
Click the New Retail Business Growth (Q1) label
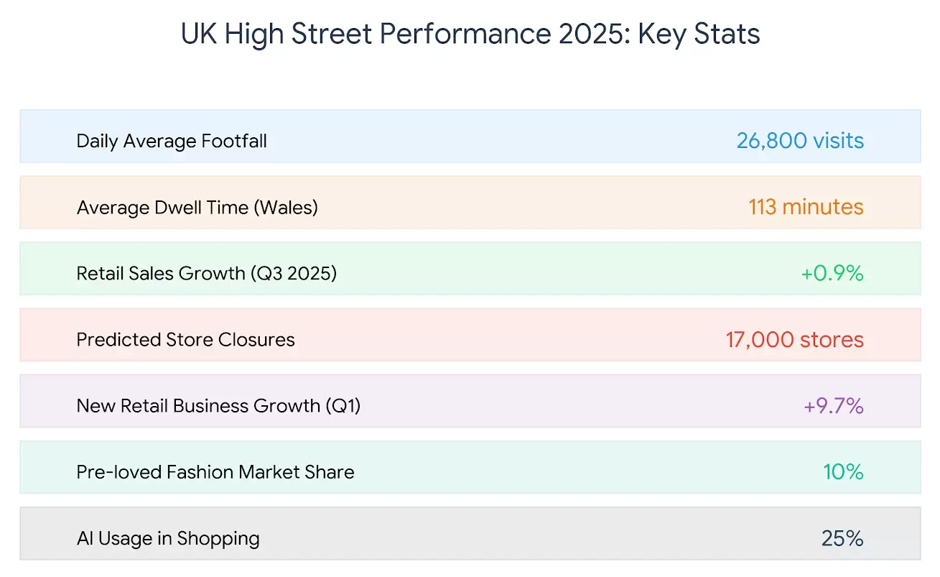tap(218, 406)
